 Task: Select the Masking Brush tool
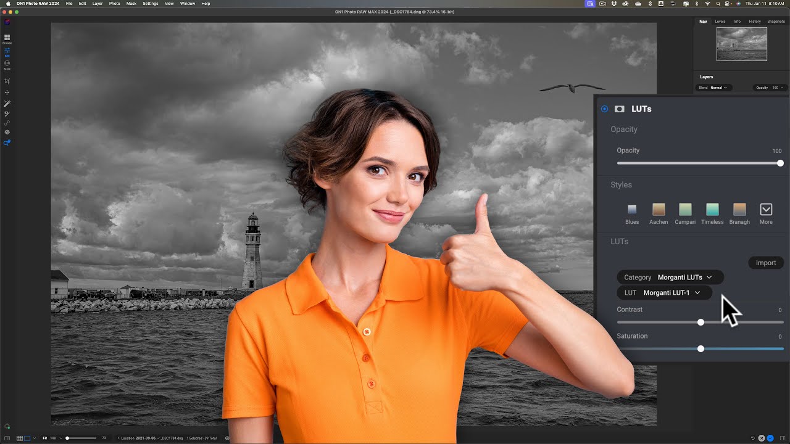coord(7,113)
